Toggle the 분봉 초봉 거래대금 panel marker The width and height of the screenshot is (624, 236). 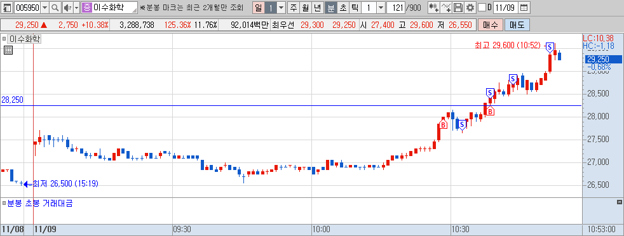4,204
